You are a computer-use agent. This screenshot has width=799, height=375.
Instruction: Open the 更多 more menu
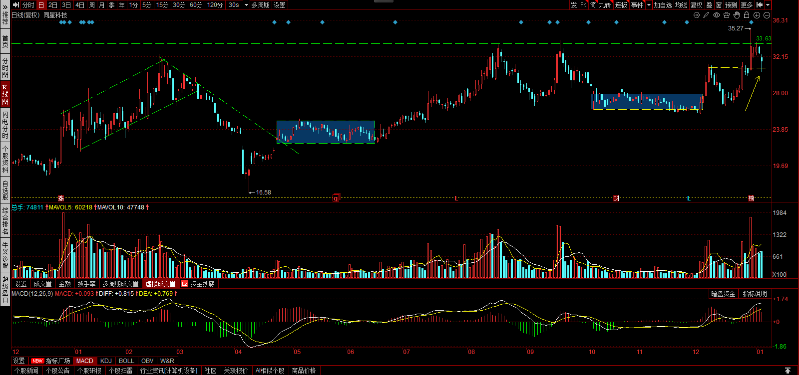pyautogui.click(x=747, y=5)
